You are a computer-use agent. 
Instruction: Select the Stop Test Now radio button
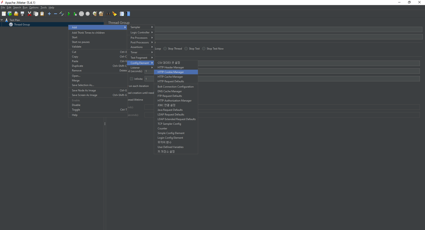pos(204,48)
